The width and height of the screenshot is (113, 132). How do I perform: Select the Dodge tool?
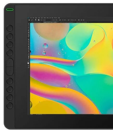point(29,48)
